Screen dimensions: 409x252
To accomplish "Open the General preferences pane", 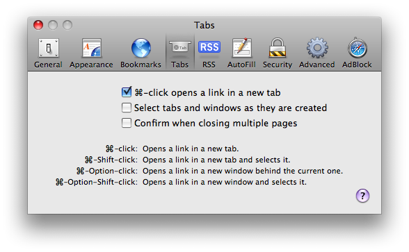I will click(48, 53).
